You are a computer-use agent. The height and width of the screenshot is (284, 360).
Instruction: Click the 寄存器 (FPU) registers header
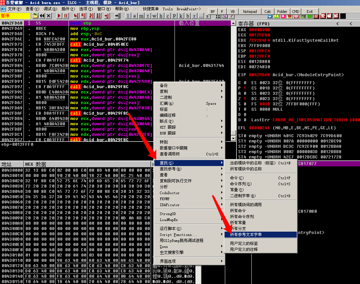point(254,24)
